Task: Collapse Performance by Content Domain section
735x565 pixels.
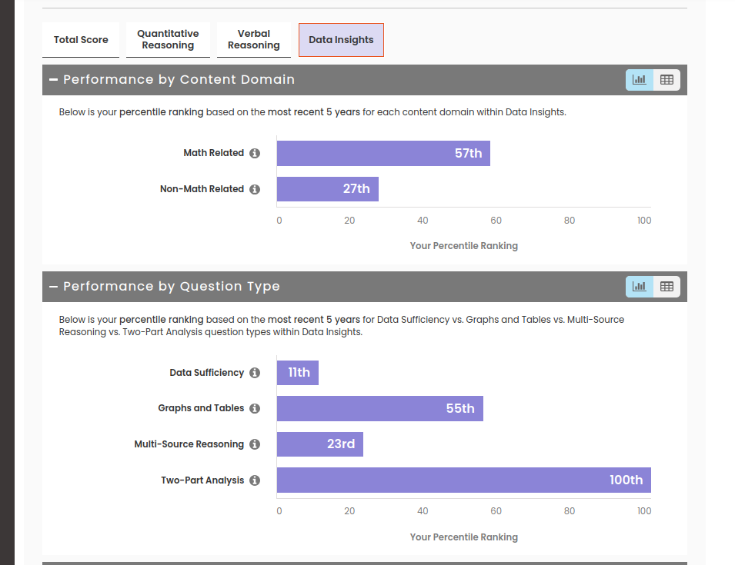Action: pos(53,80)
